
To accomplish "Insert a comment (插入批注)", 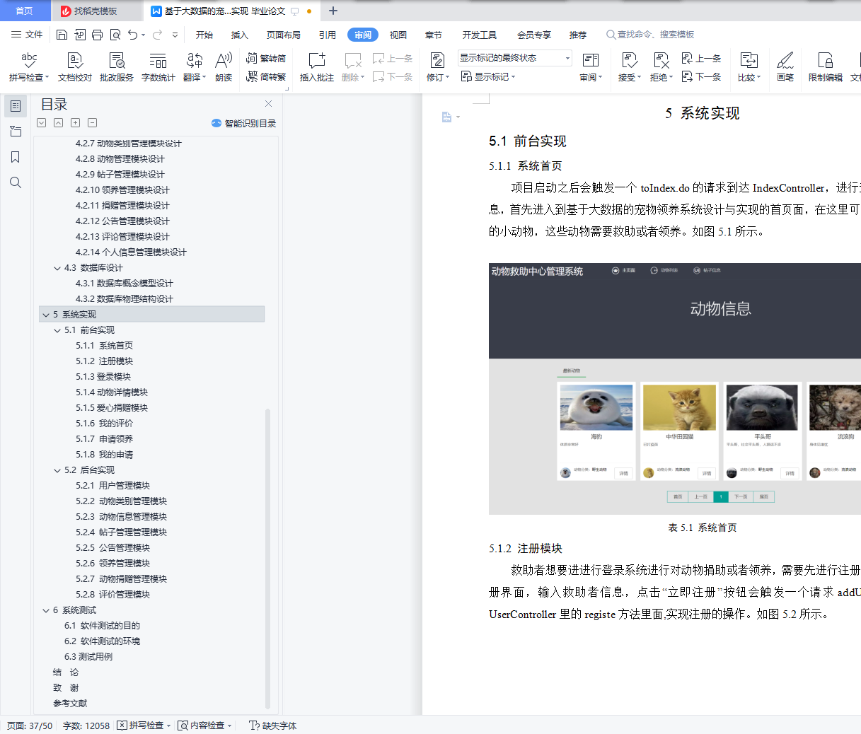I will coord(316,67).
